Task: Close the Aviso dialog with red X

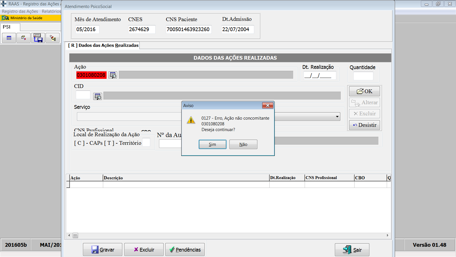Action: point(267,105)
